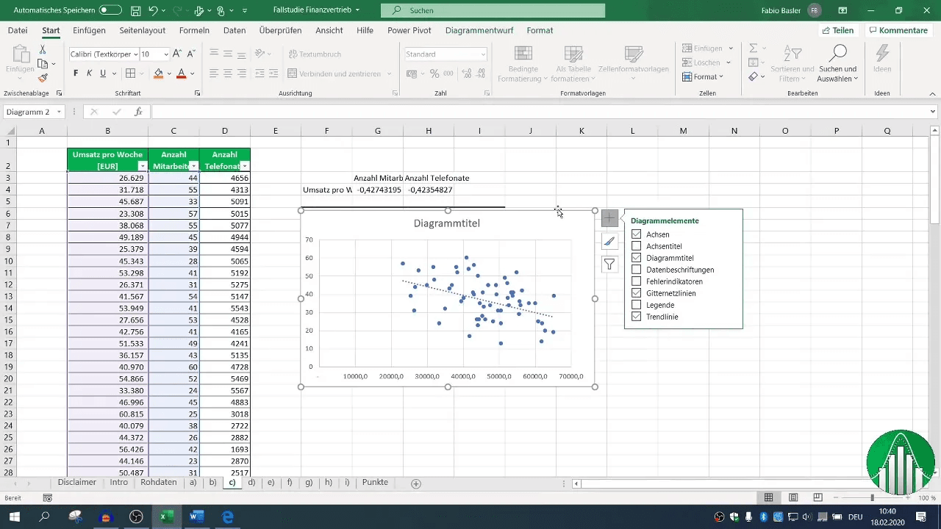Click the chart styles paintbrush icon

609,242
